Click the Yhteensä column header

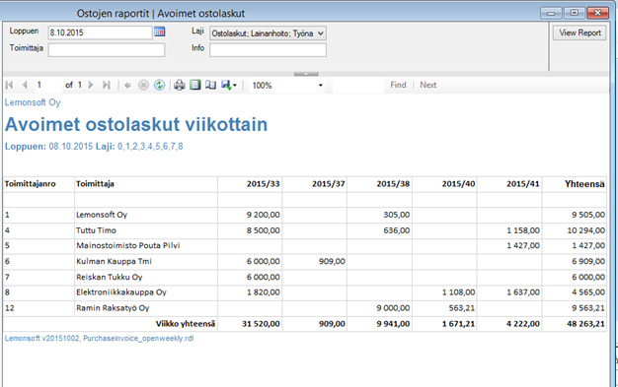(x=584, y=184)
